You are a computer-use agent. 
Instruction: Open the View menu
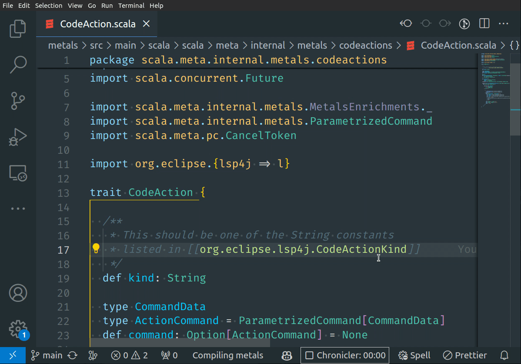click(75, 6)
